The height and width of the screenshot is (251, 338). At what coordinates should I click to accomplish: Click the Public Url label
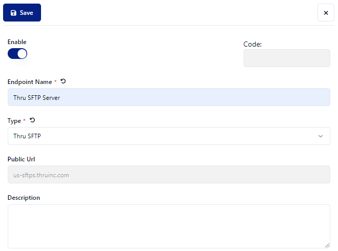(22, 159)
